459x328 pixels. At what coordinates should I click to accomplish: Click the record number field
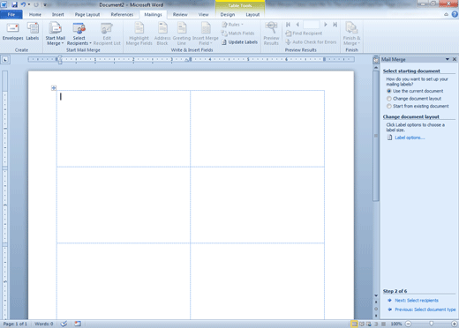coord(312,25)
